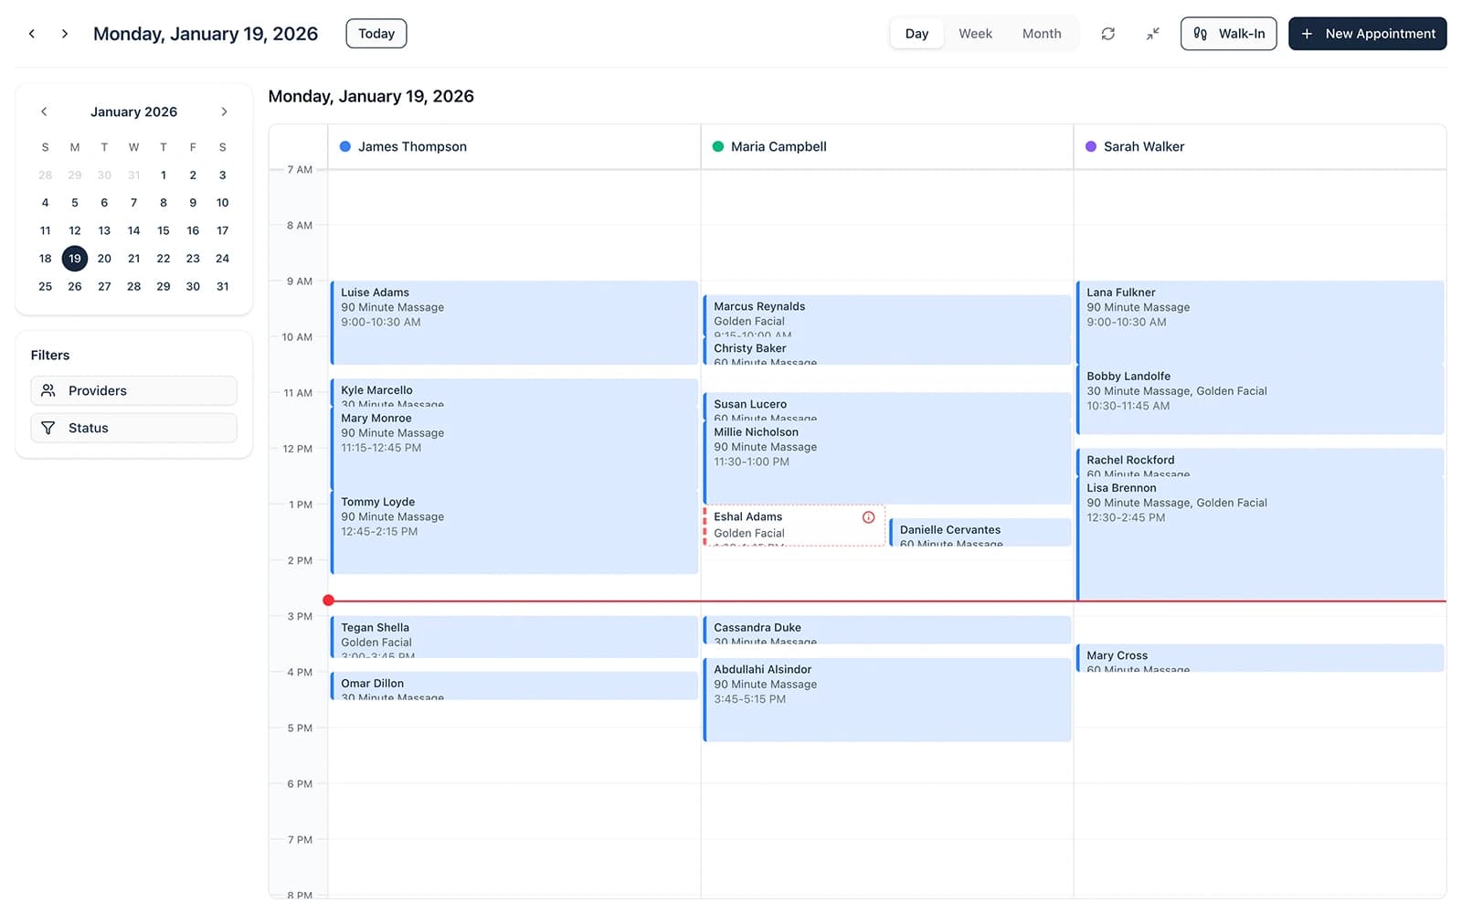The width and height of the screenshot is (1462, 914).
Task: Click the back arrow beside the date heading
Action: click(32, 33)
